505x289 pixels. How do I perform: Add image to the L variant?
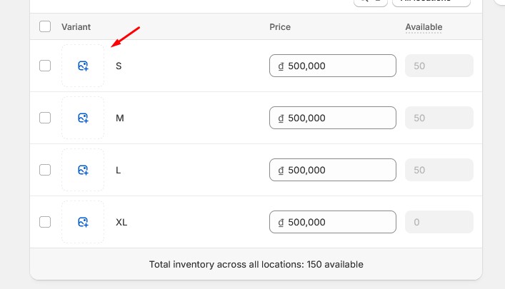[x=83, y=170]
